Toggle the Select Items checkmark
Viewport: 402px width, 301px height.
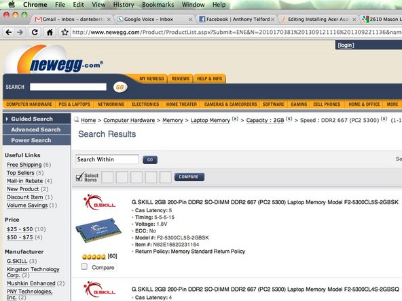pyautogui.click(x=79, y=177)
